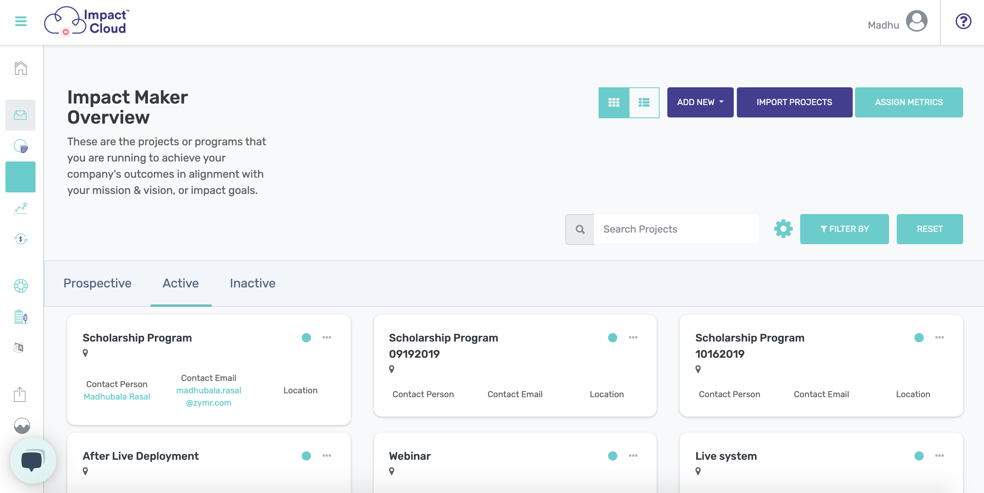Viewport: 984px width, 493px height.
Task: Open Scholarship Program 10162019 card title
Action: (x=750, y=346)
